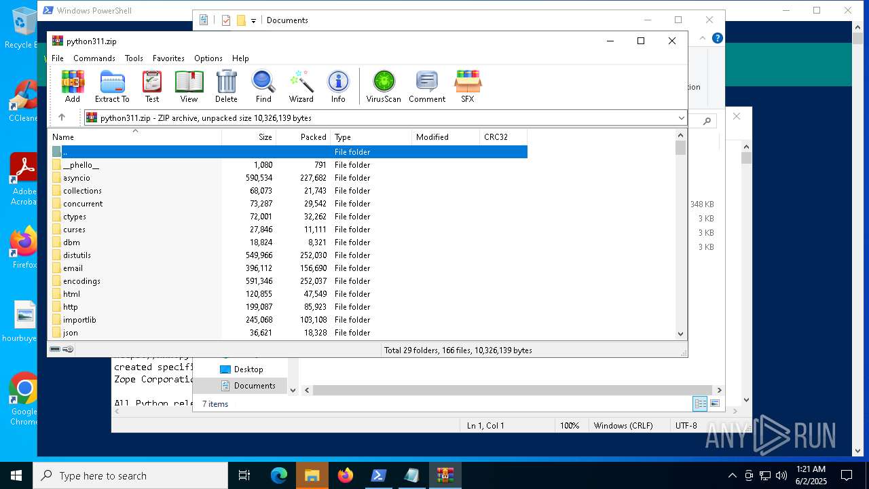The image size is (869, 489).
Task: Select the dbm folder
Action: click(x=289, y=242)
